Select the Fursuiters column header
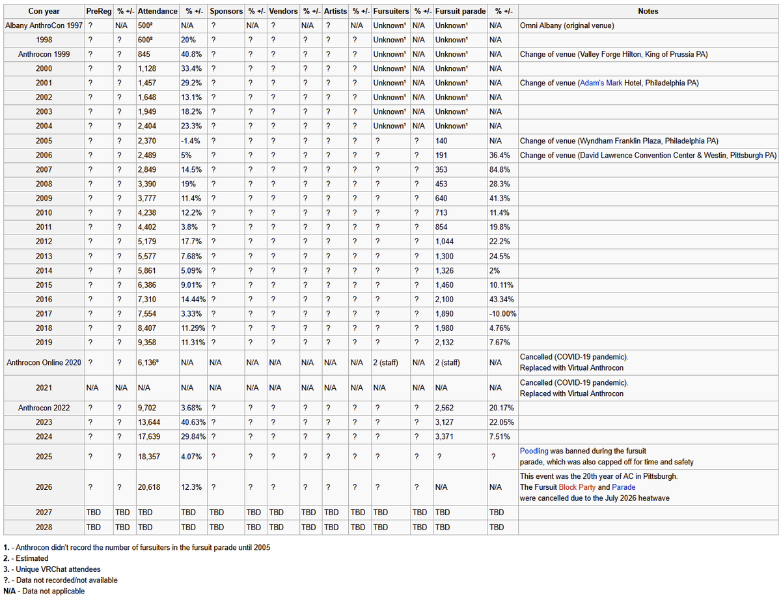 (x=391, y=12)
